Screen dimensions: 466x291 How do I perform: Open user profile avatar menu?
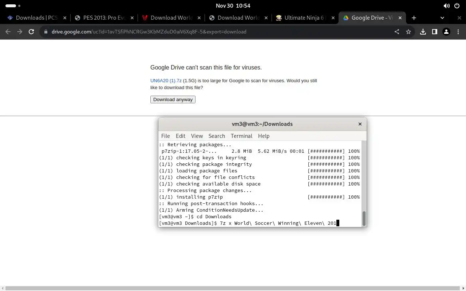(446, 32)
